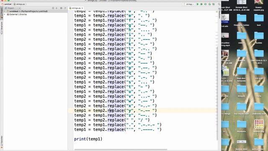
Task: Click the line replacing "q" in the editor
Action: pos(116,73)
